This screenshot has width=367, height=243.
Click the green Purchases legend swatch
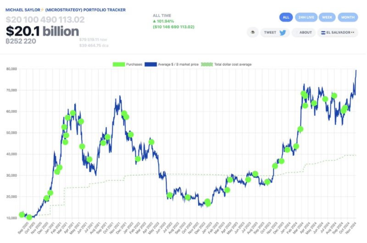pyautogui.click(x=119, y=65)
